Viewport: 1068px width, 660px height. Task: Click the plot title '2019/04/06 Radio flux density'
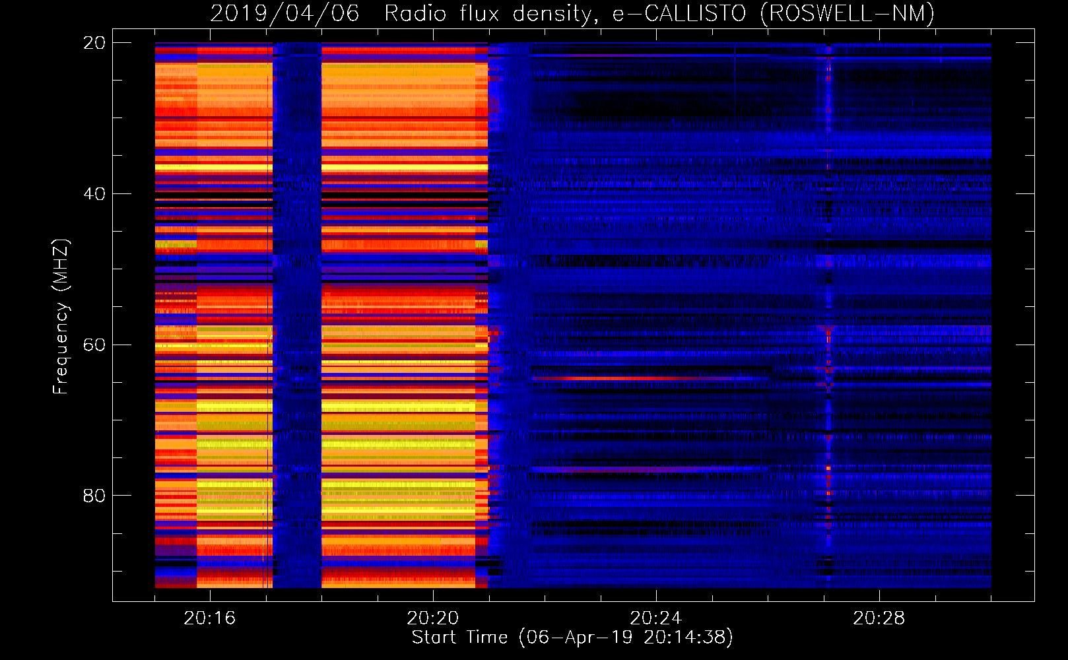pyautogui.click(x=404, y=13)
